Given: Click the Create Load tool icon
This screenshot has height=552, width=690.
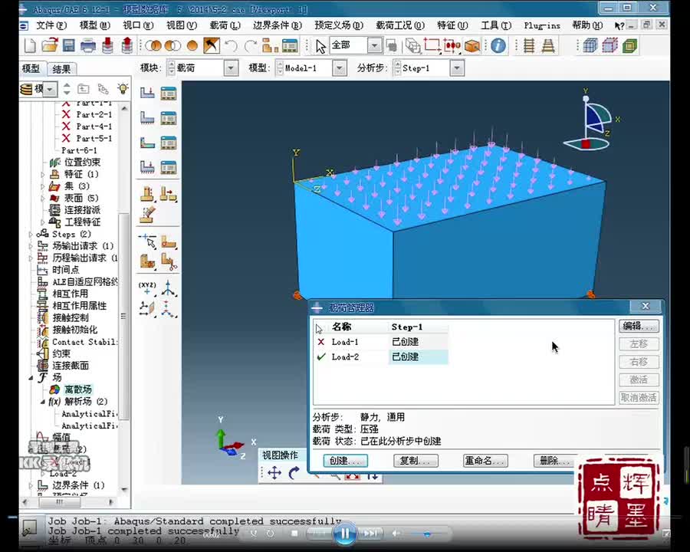Looking at the screenshot, I should coord(147,93).
